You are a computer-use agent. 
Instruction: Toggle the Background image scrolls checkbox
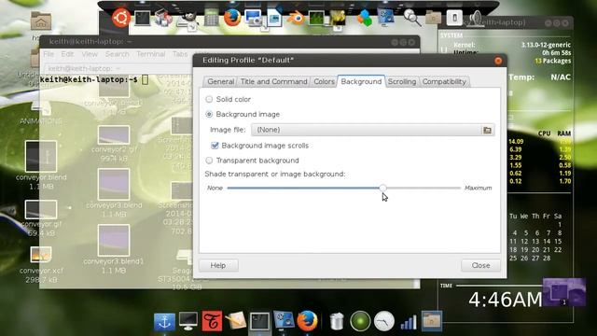[x=215, y=146]
